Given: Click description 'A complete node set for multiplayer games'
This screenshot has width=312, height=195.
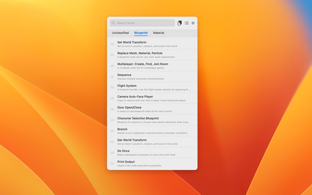Looking at the screenshot, I should (141, 68).
